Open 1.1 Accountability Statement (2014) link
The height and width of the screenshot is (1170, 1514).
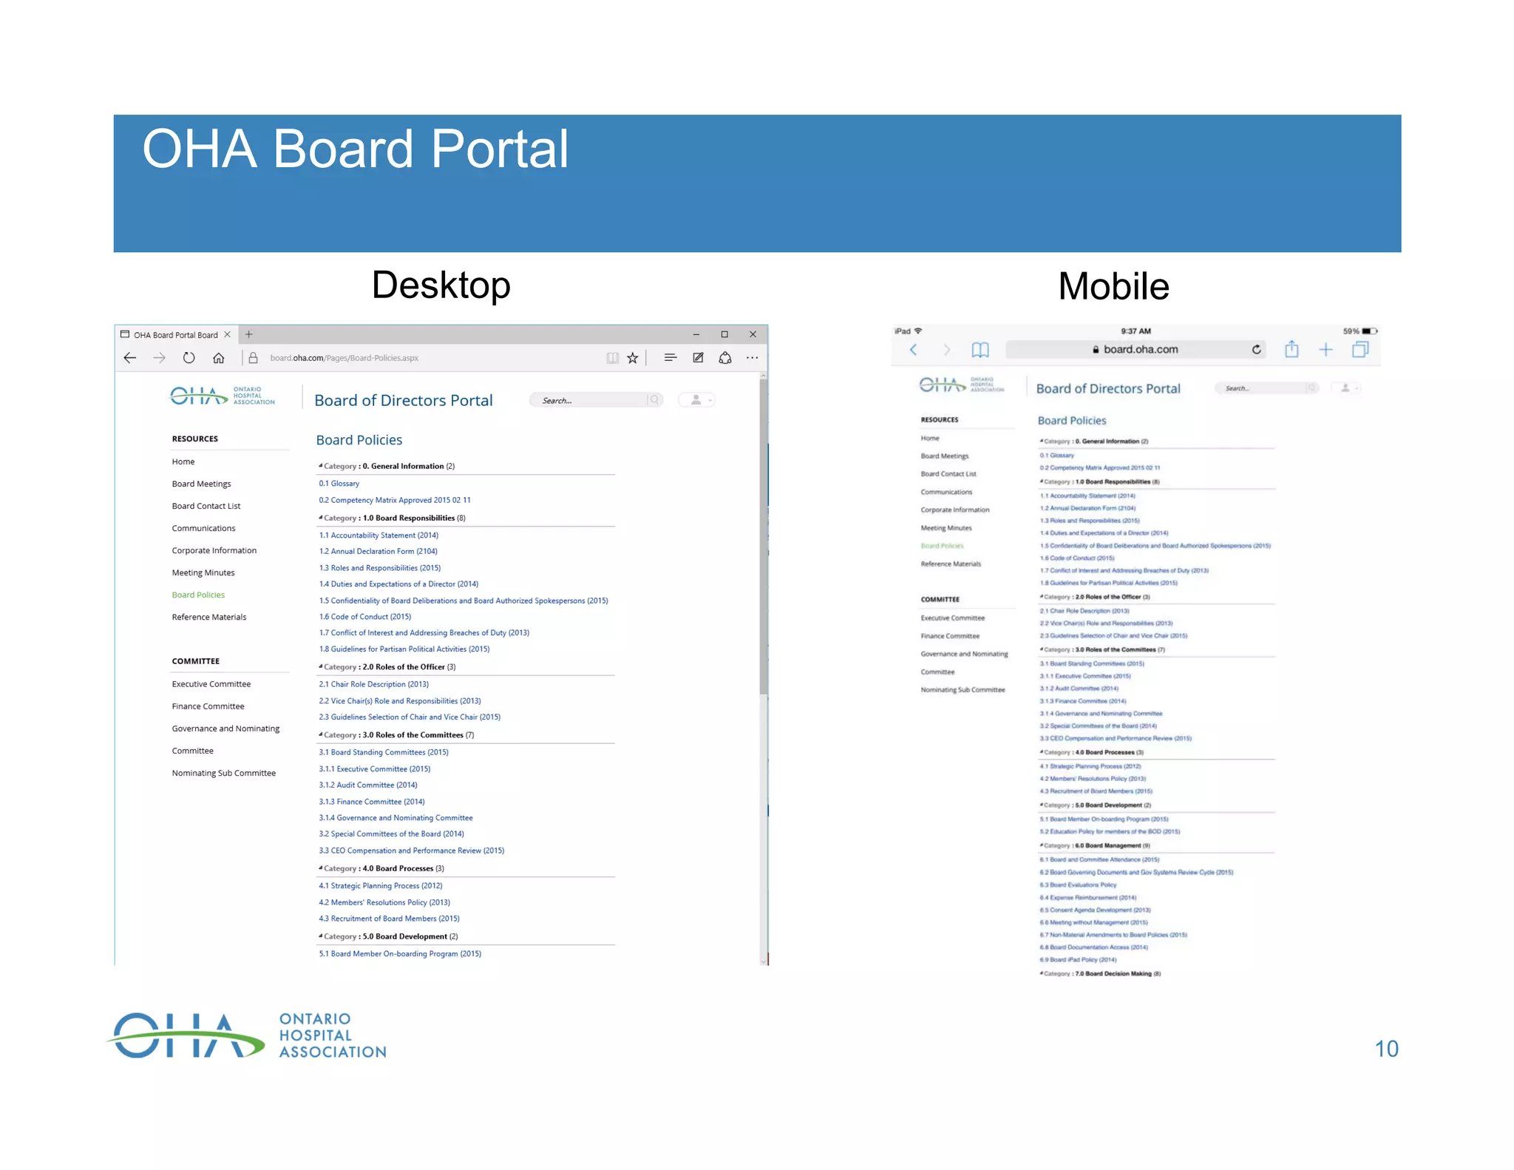[x=378, y=535]
